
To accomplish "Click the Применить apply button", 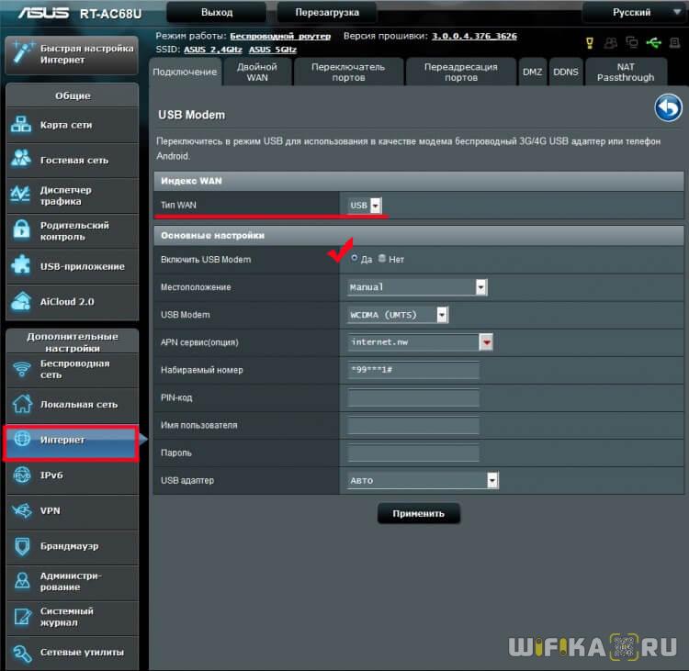I will [x=418, y=513].
